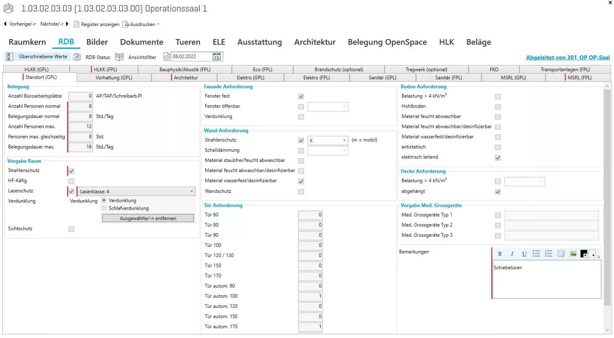Insert table in Bemerkungen editor
614x338 pixels.
pyautogui.click(x=561, y=254)
